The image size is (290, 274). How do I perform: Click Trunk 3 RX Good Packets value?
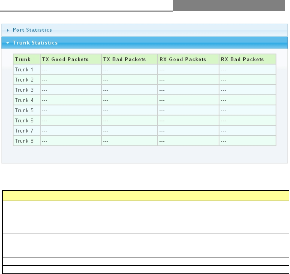188,90
